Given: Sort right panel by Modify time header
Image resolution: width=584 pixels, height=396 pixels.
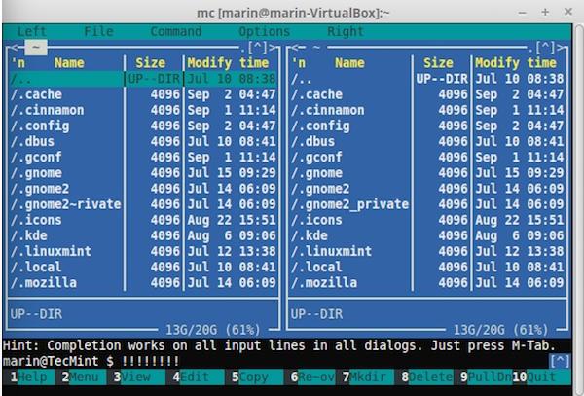Looking at the screenshot, I should tap(516, 62).
